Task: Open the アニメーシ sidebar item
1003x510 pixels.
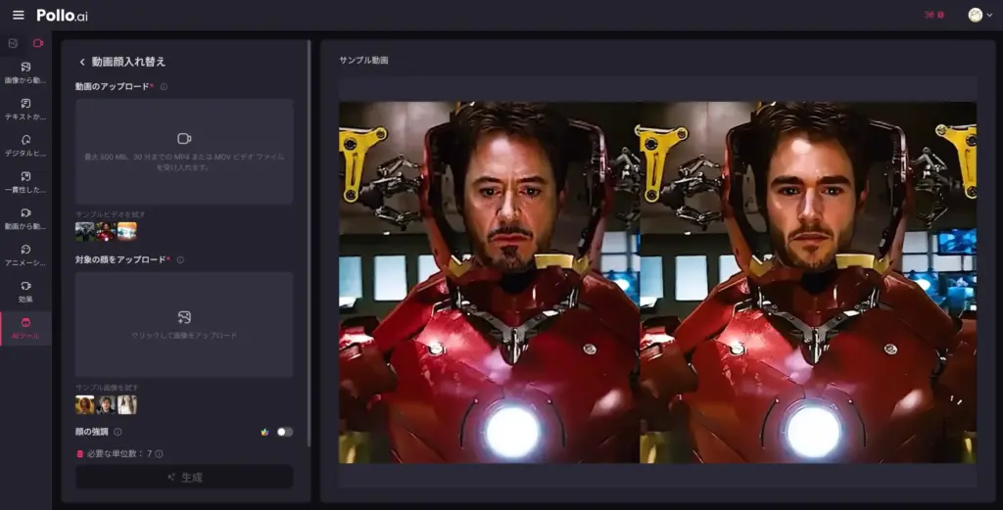Action: [25, 255]
